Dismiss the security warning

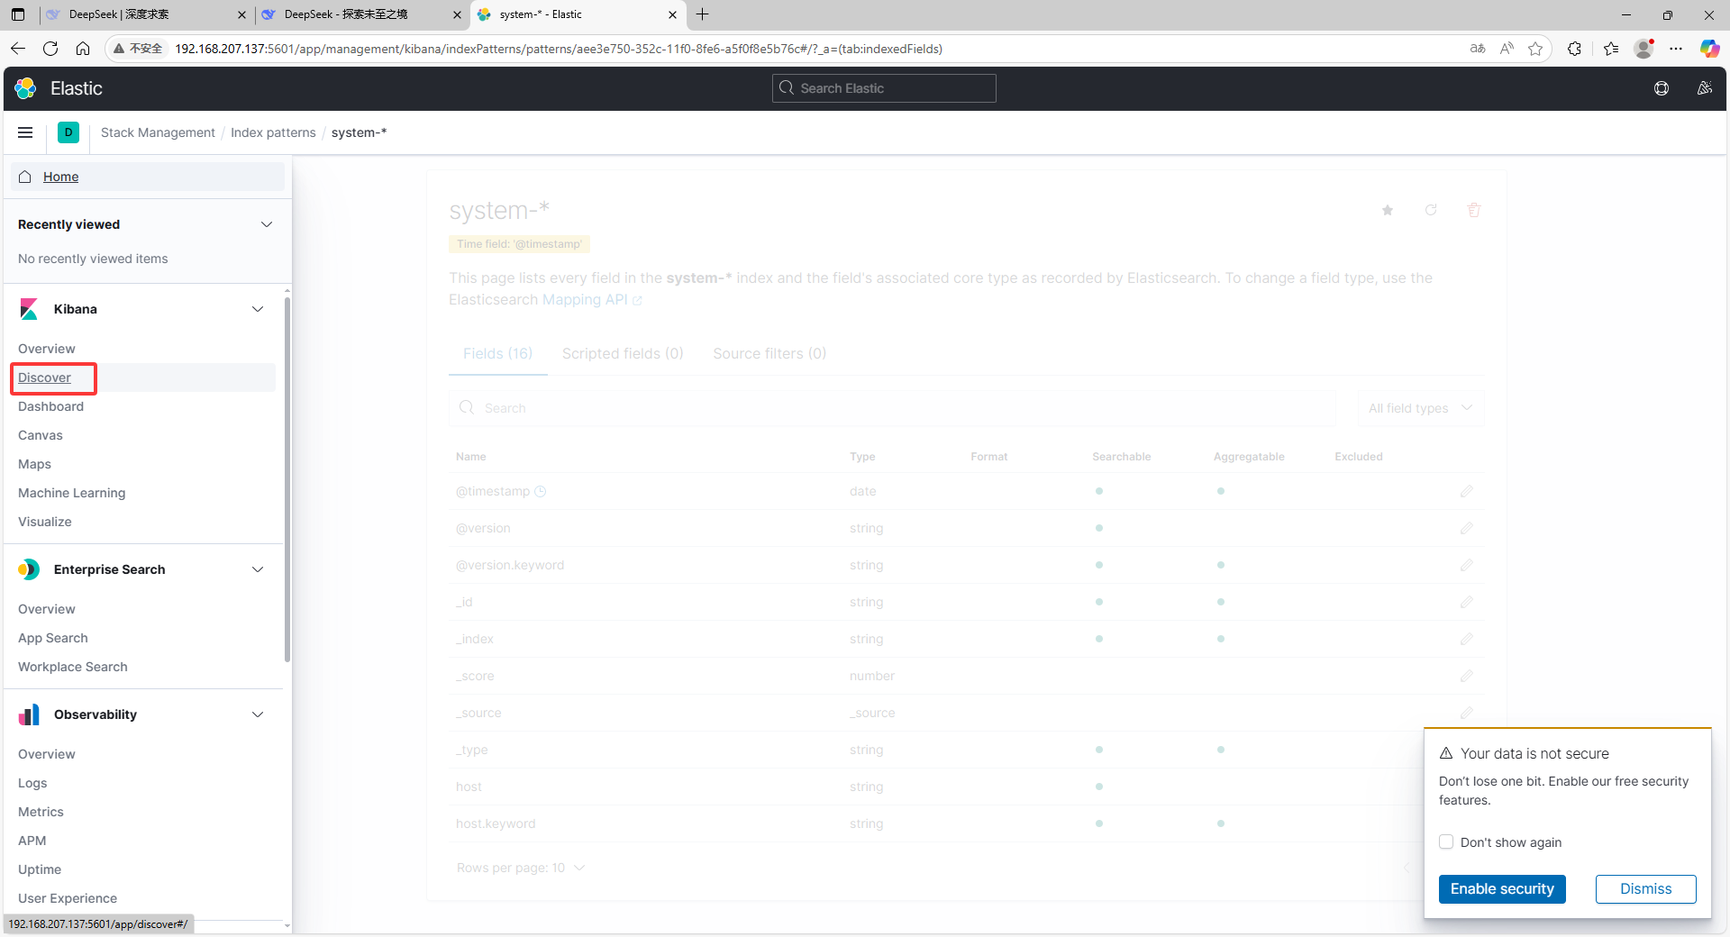point(1645,888)
